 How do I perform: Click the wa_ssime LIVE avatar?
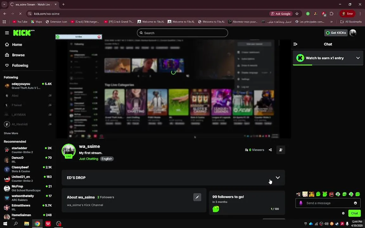(x=68, y=151)
